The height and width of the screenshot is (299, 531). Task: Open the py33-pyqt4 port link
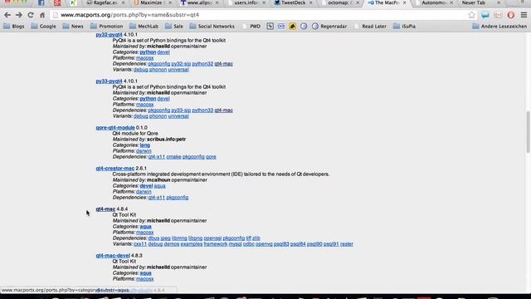tap(109, 81)
